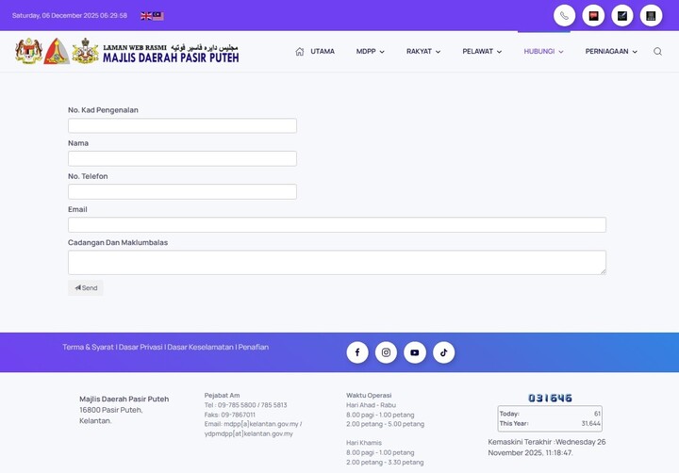Click the 2.00 petang - 3.30 petang line

(x=385, y=463)
